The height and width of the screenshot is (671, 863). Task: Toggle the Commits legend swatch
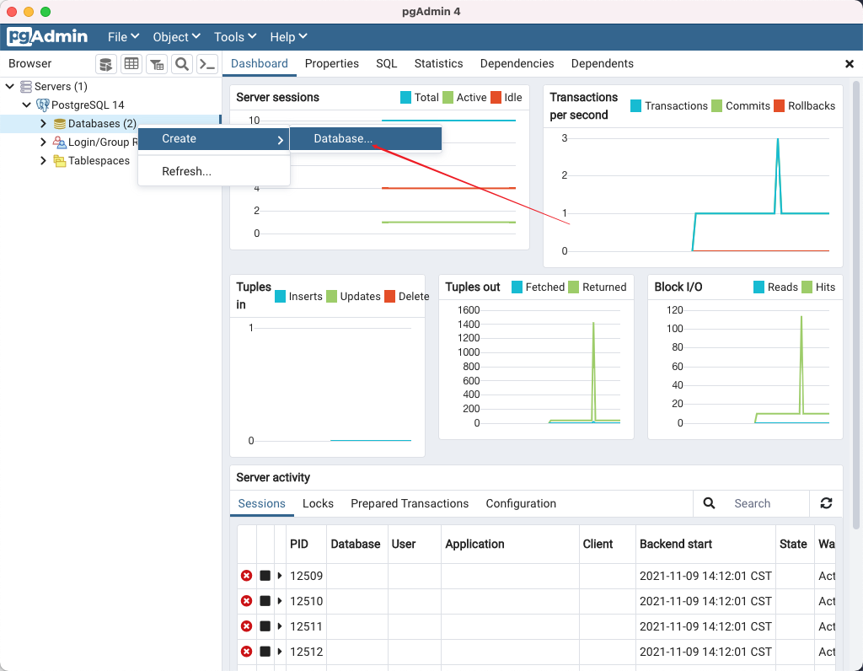[716, 105]
